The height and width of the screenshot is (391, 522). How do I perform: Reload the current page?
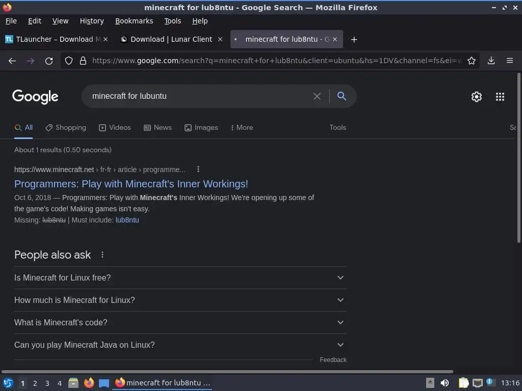point(49,61)
